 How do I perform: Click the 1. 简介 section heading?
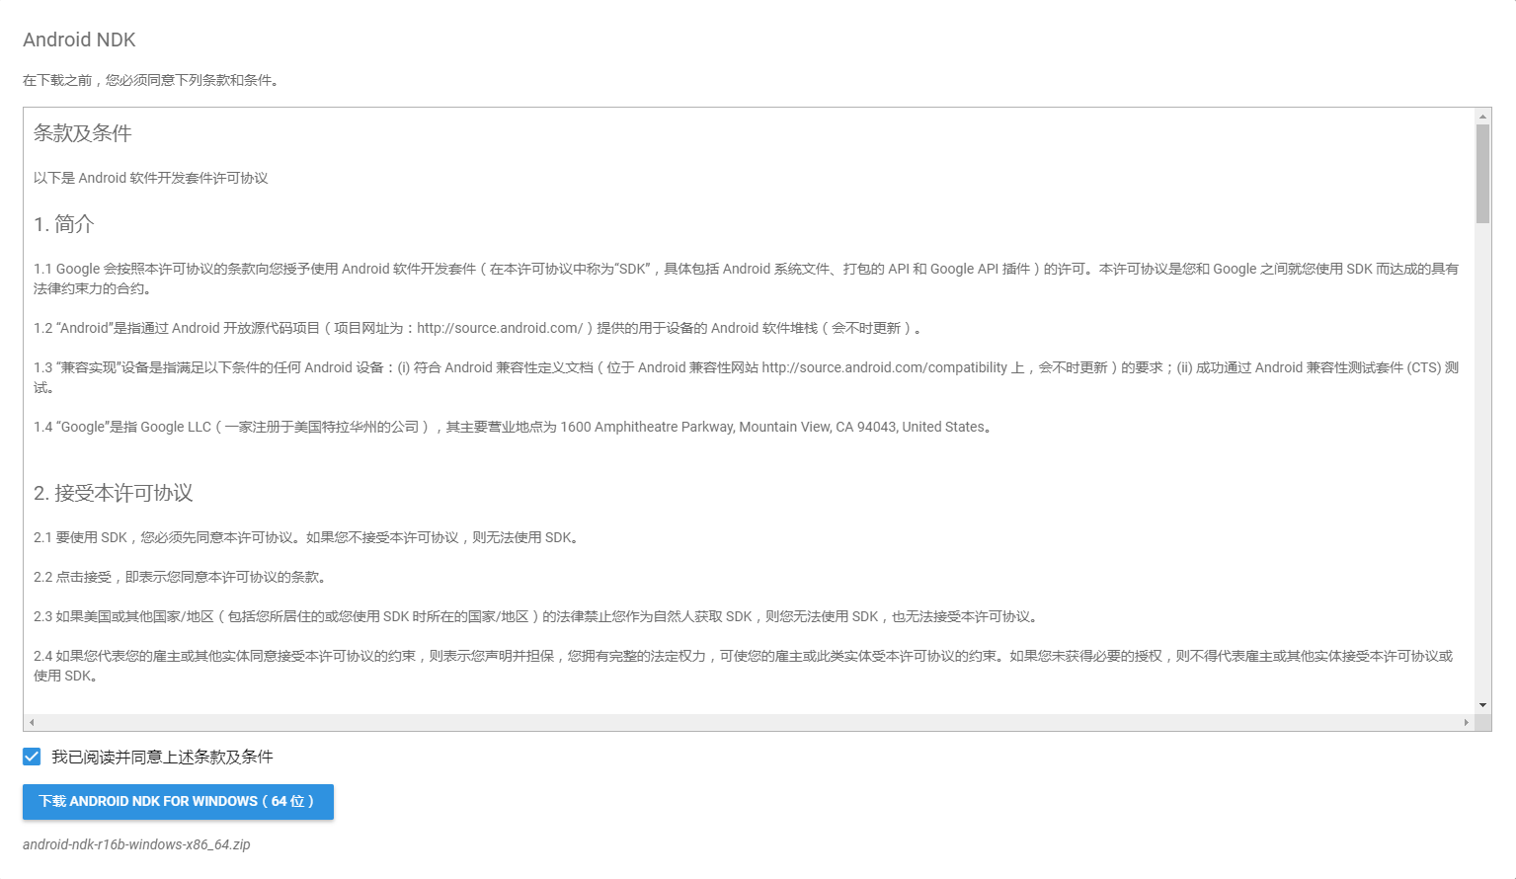(63, 224)
